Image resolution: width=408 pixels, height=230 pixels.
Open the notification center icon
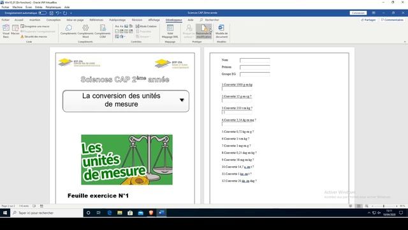click(x=401, y=213)
